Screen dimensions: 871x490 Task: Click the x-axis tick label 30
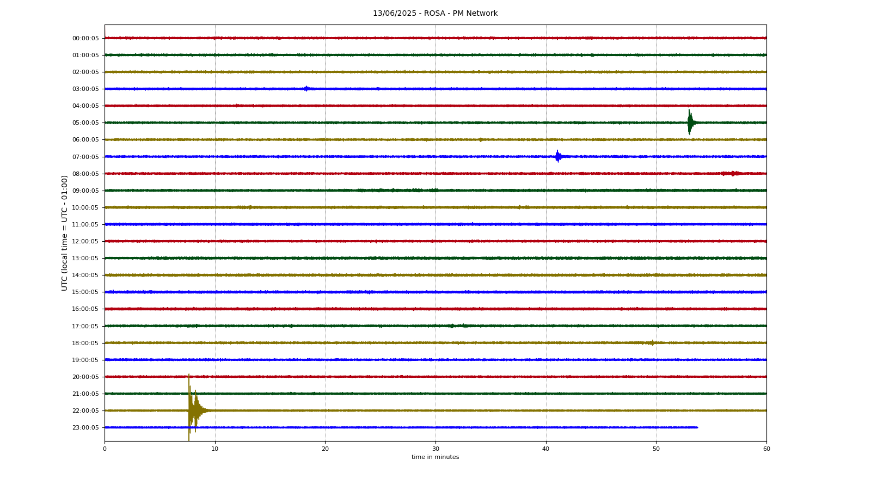pos(436,449)
